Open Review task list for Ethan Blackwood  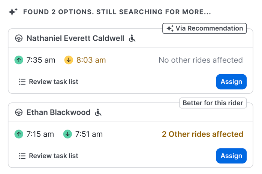53,156
